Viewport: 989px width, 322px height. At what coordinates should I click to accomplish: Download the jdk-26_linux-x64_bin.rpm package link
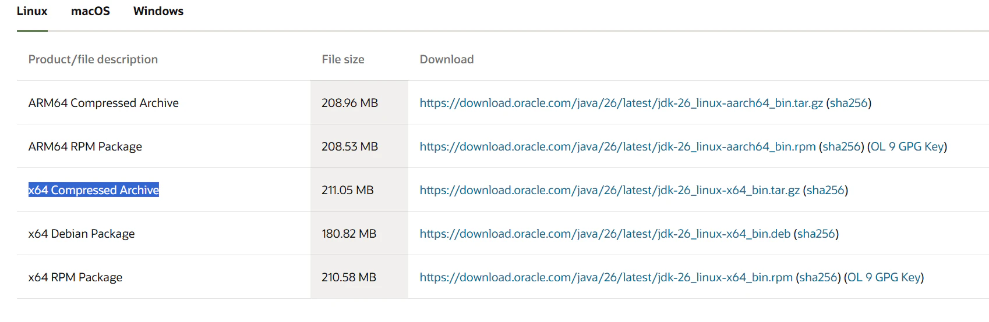(x=606, y=277)
